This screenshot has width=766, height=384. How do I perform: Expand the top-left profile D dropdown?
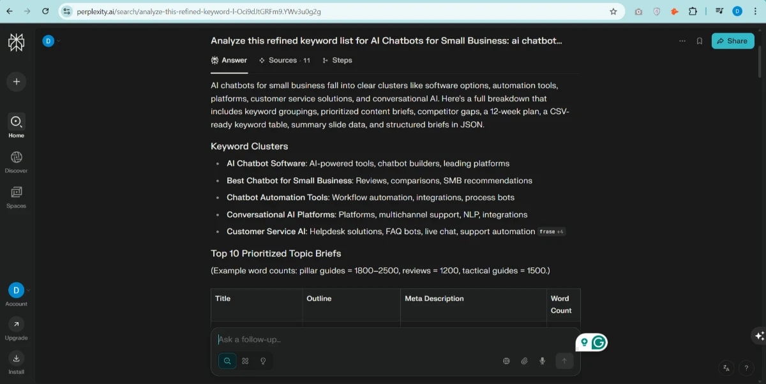click(x=51, y=41)
